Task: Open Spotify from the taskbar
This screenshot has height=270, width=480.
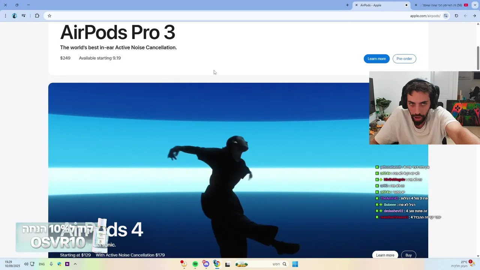Action: (x=195, y=264)
